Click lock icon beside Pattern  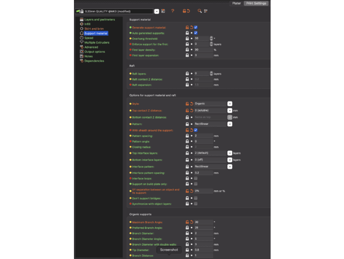pyautogui.click(x=187, y=124)
